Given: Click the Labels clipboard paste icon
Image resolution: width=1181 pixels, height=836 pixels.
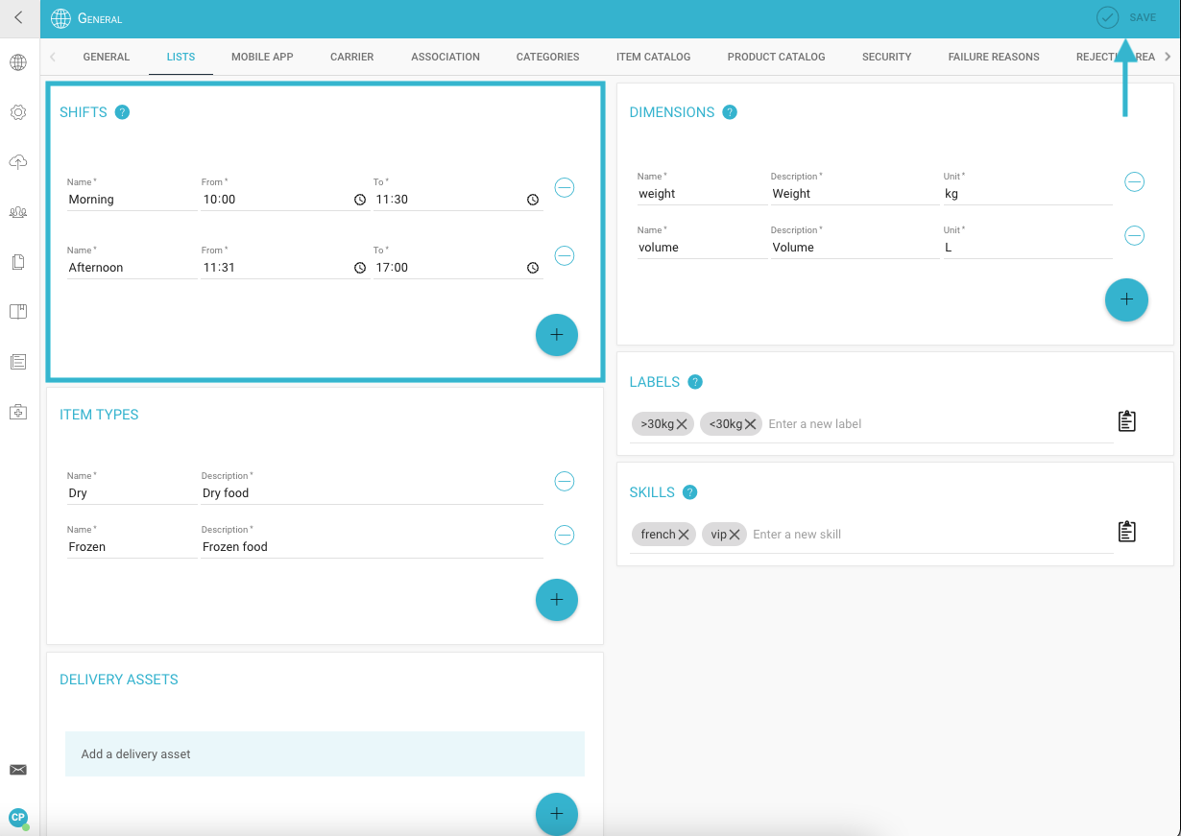Looking at the screenshot, I should (x=1127, y=421).
